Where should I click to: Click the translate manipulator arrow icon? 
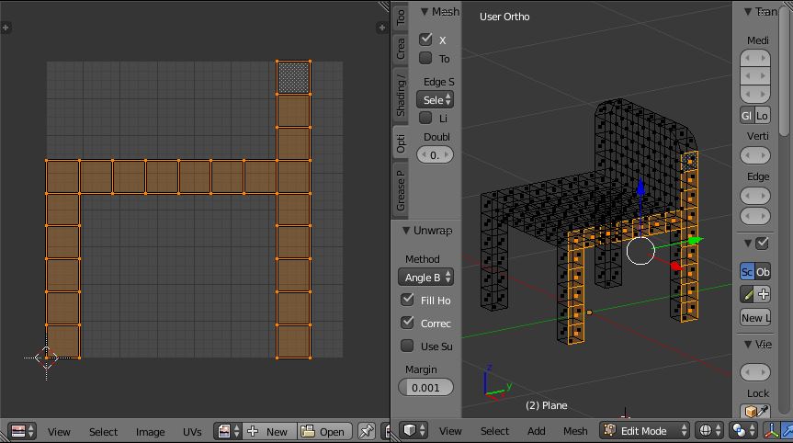[787, 430]
